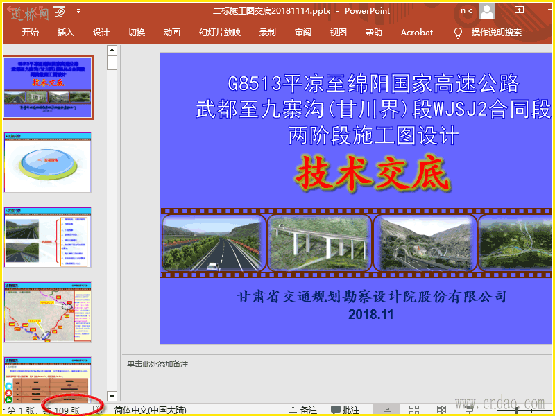
Task: Open Ribbon Display Options icon
Action: 519,10
